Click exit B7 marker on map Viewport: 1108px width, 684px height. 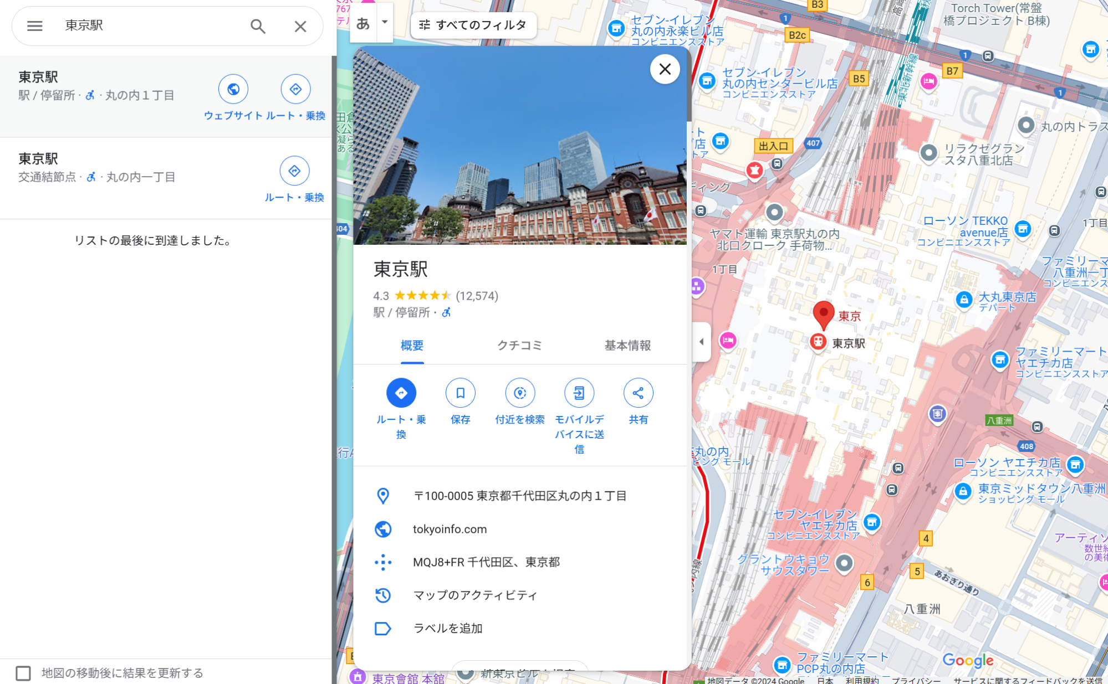click(x=952, y=71)
